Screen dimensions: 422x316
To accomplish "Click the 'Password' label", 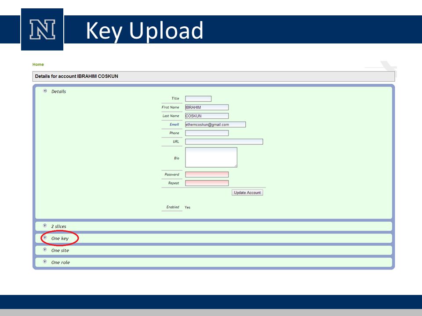I will click(x=172, y=174).
